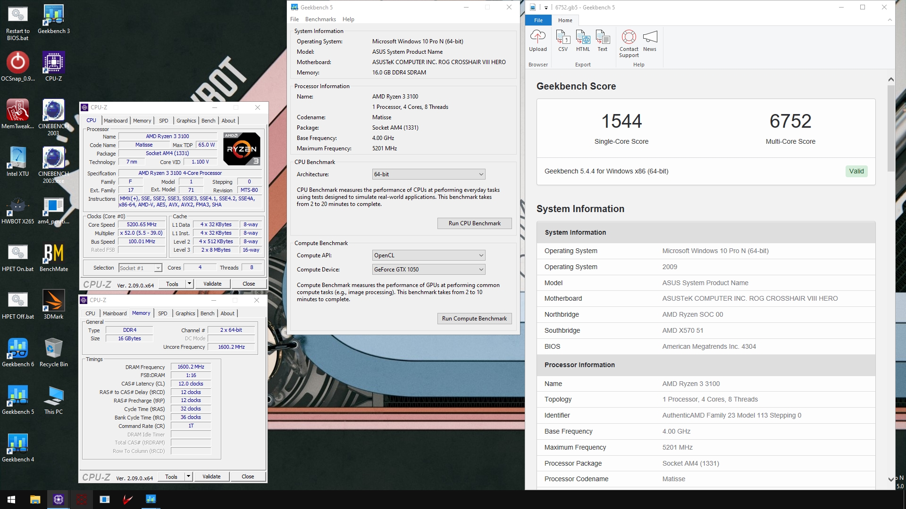Click Upload icon in Geekbench results ribbon
Image resolution: width=906 pixels, height=509 pixels.
(538, 41)
